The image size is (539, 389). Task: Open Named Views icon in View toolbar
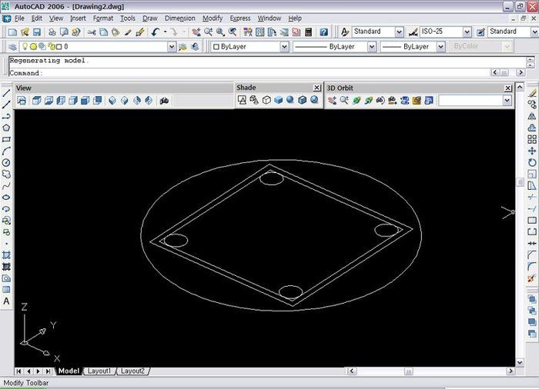click(x=22, y=100)
